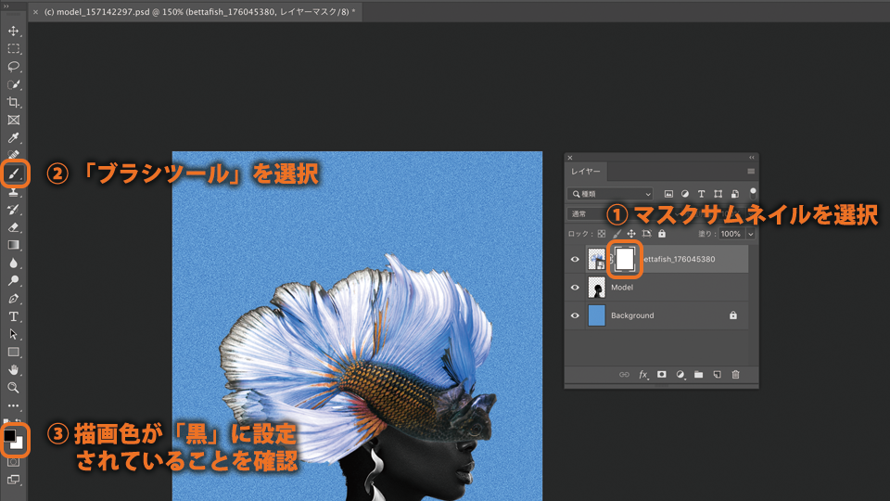
Task: Select the History Brush tool
Action: tap(13, 210)
